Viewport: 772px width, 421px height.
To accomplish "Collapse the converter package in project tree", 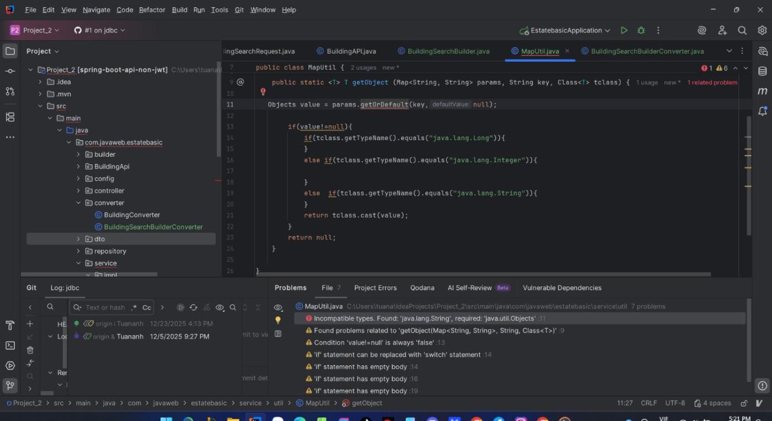I will tap(78, 202).
